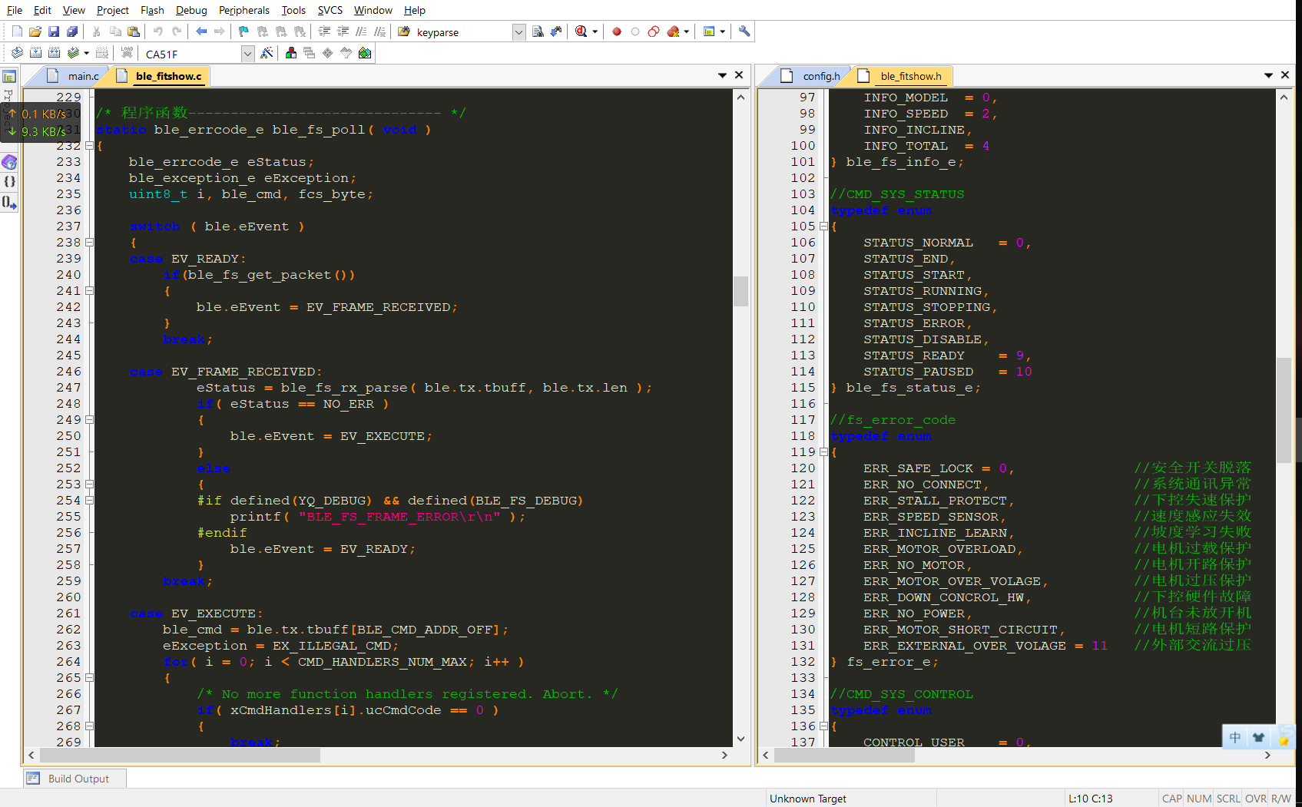Open the Debug menu
This screenshot has height=807, width=1302.
coord(191,10)
